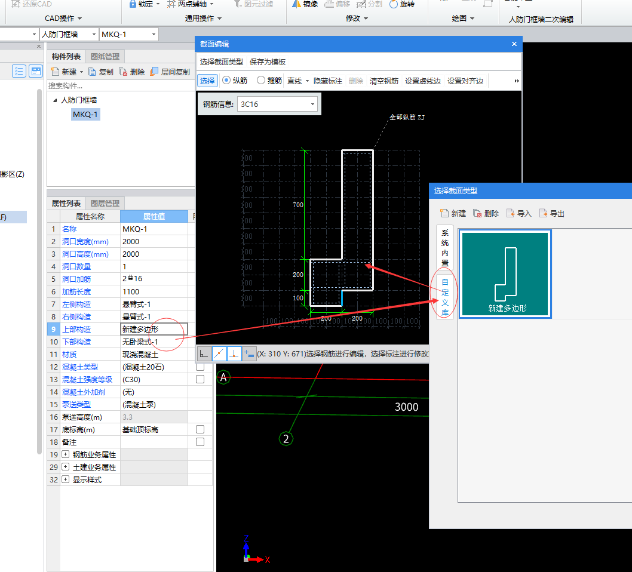This screenshot has height=572, width=632.
Task: Click the 删除 delete component icon
Action: [123, 72]
